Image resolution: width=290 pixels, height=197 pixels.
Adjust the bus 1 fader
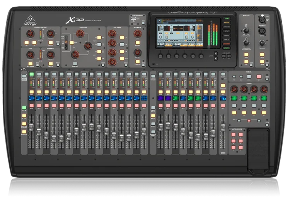tap(160, 126)
